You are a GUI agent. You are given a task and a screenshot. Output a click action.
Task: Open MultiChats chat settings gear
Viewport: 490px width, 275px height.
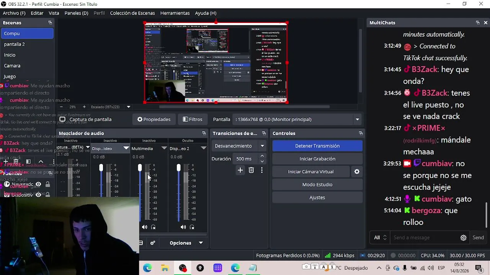[x=463, y=238]
